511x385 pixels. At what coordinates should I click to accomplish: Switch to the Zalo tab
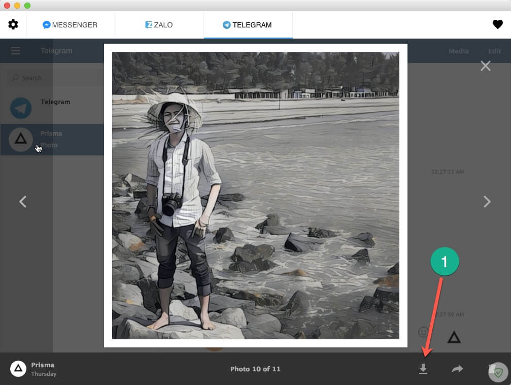159,25
